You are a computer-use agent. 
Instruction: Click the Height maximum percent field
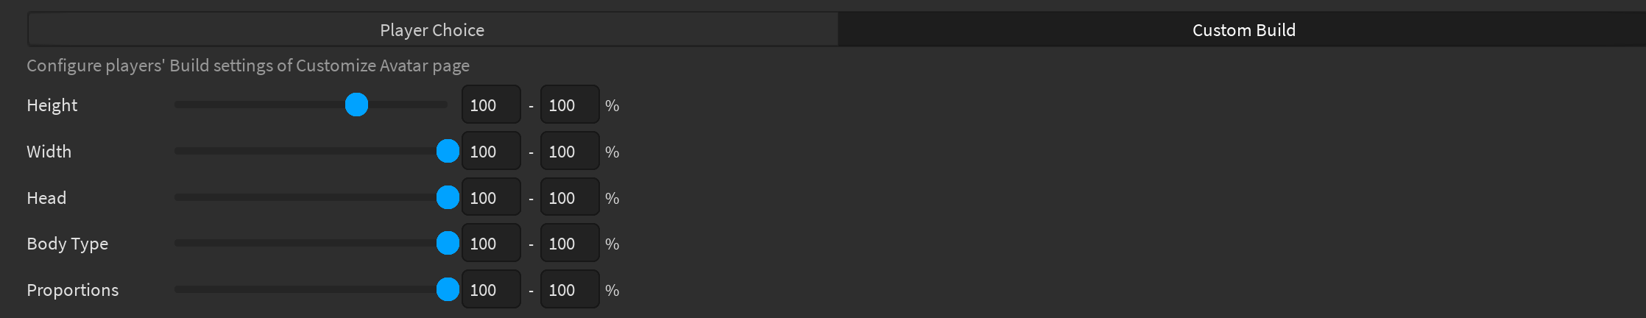570,105
